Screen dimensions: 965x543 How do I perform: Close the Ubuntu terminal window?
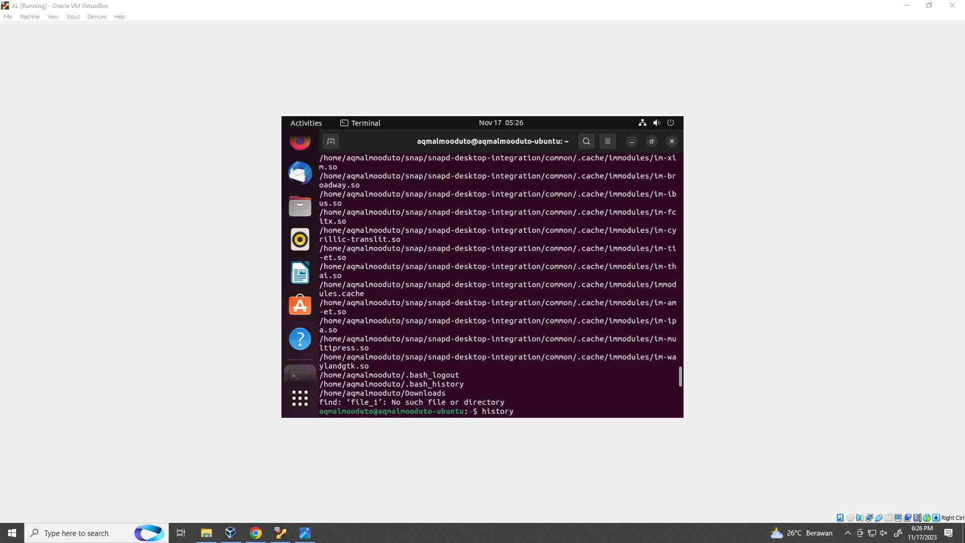click(672, 142)
